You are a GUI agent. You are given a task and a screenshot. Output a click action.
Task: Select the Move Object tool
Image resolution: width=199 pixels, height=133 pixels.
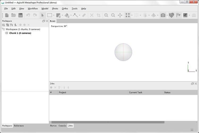(x=67, y=15)
